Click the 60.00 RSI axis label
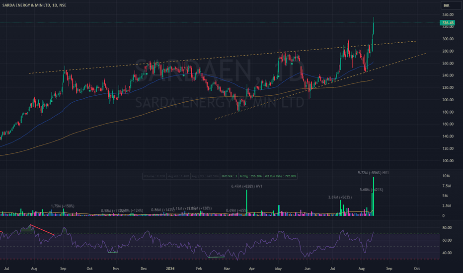This screenshot has height=273, width=463. tap(447, 240)
